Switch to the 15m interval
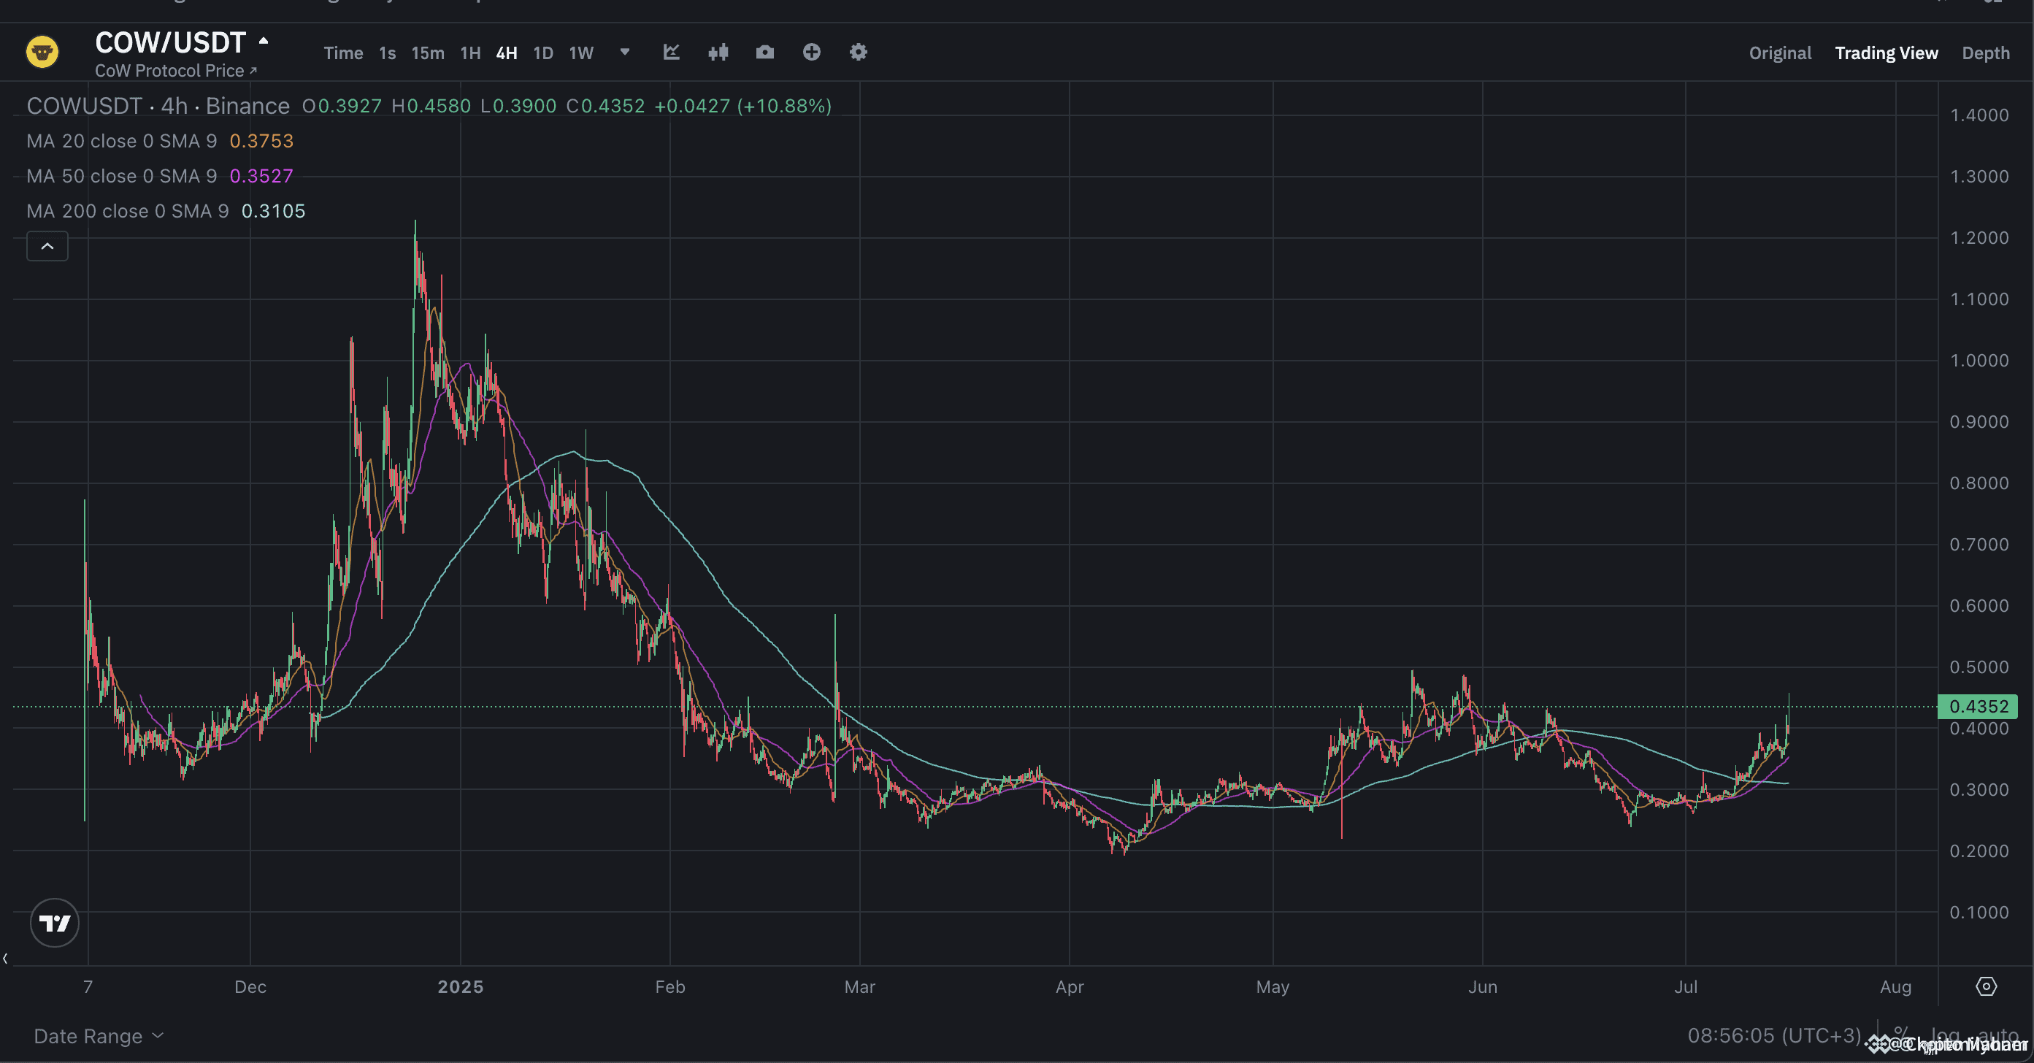The height and width of the screenshot is (1063, 2034). [x=428, y=53]
